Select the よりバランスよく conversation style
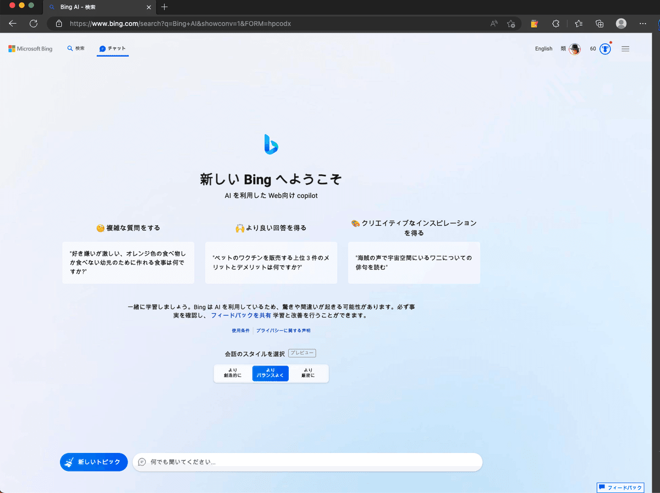This screenshot has height=493, width=660. 271,373
